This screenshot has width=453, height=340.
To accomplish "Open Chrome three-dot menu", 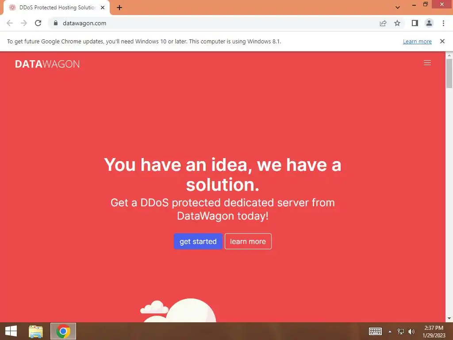I will pos(443,23).
